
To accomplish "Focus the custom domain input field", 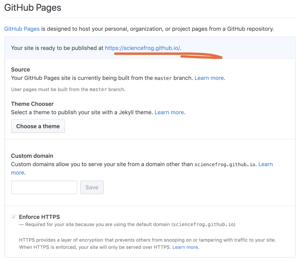I will [44, 187].
